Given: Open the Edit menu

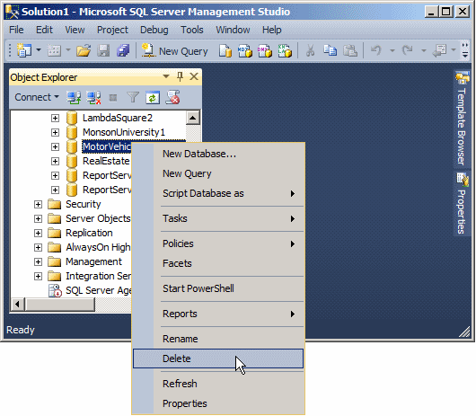Looking at the screenshot, I should point(44,30).
